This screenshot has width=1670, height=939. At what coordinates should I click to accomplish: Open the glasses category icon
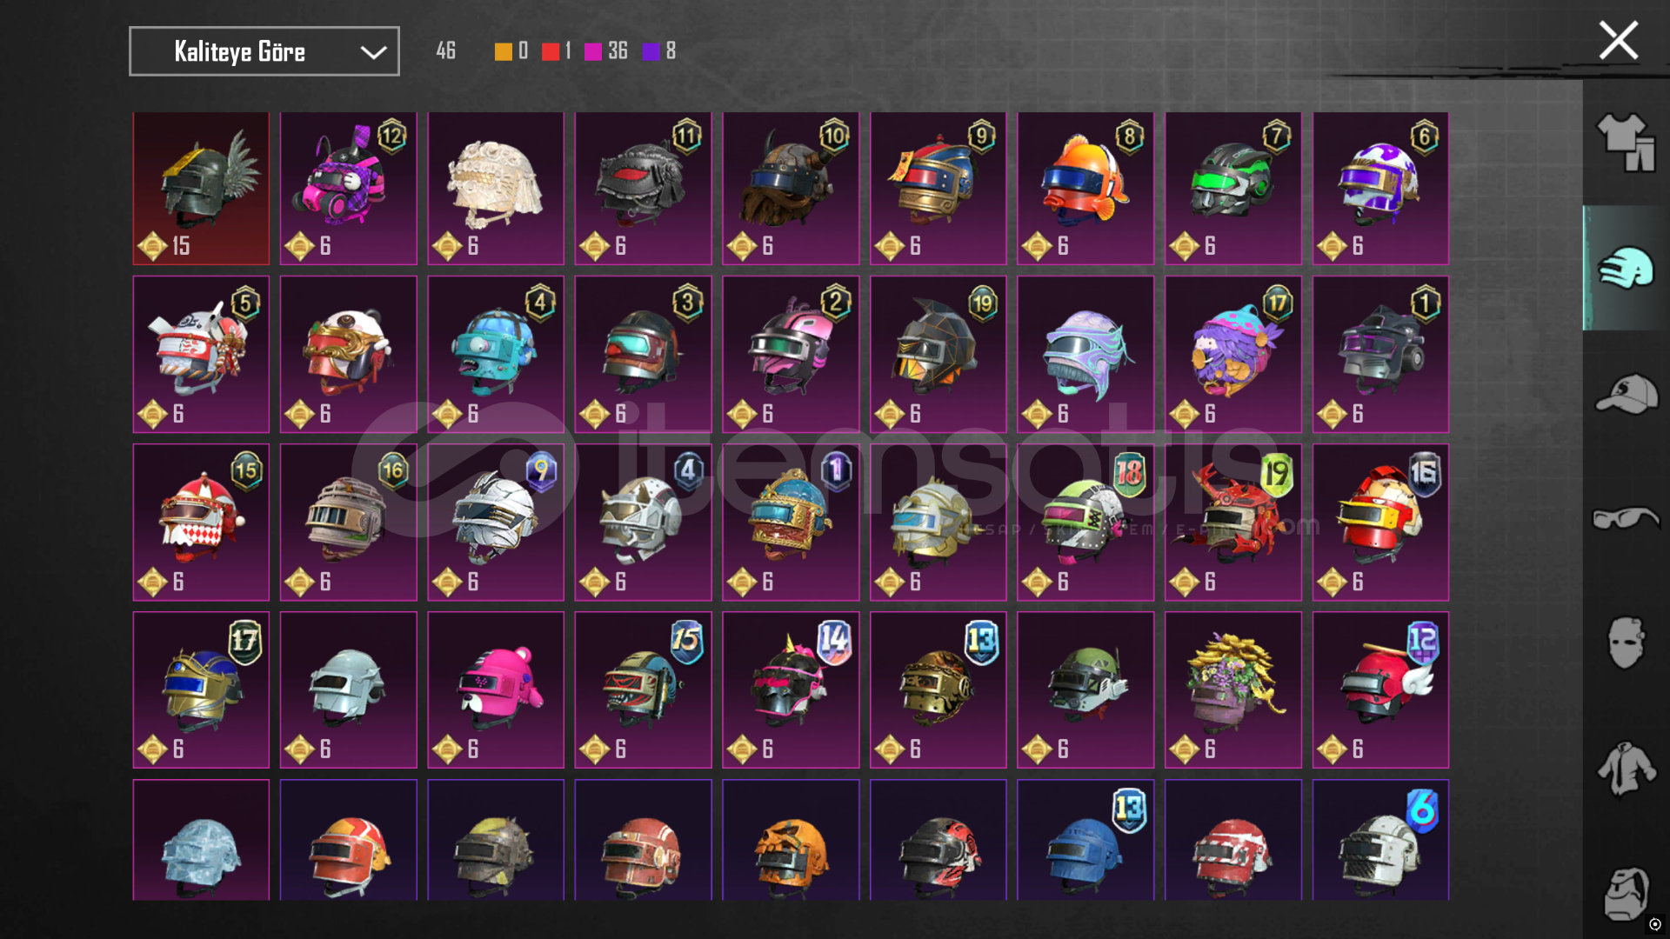pos(1626,518)
